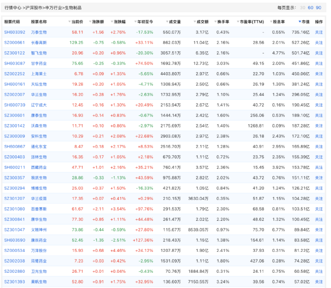Toggle 关注 for 奥帆生物 row
Viewport: 331px width, 288px height.
click(x=319, y=281)
